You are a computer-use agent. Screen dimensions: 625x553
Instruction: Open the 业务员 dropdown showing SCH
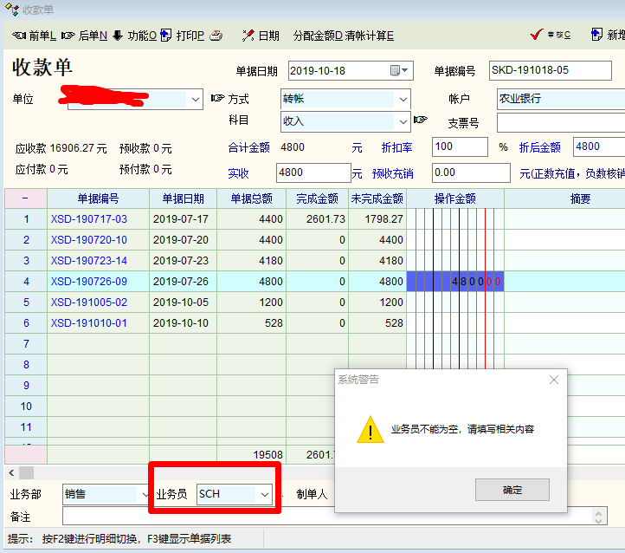[264, 494]
